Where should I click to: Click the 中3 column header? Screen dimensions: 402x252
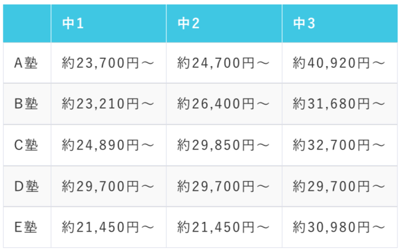tap(304, 24)
